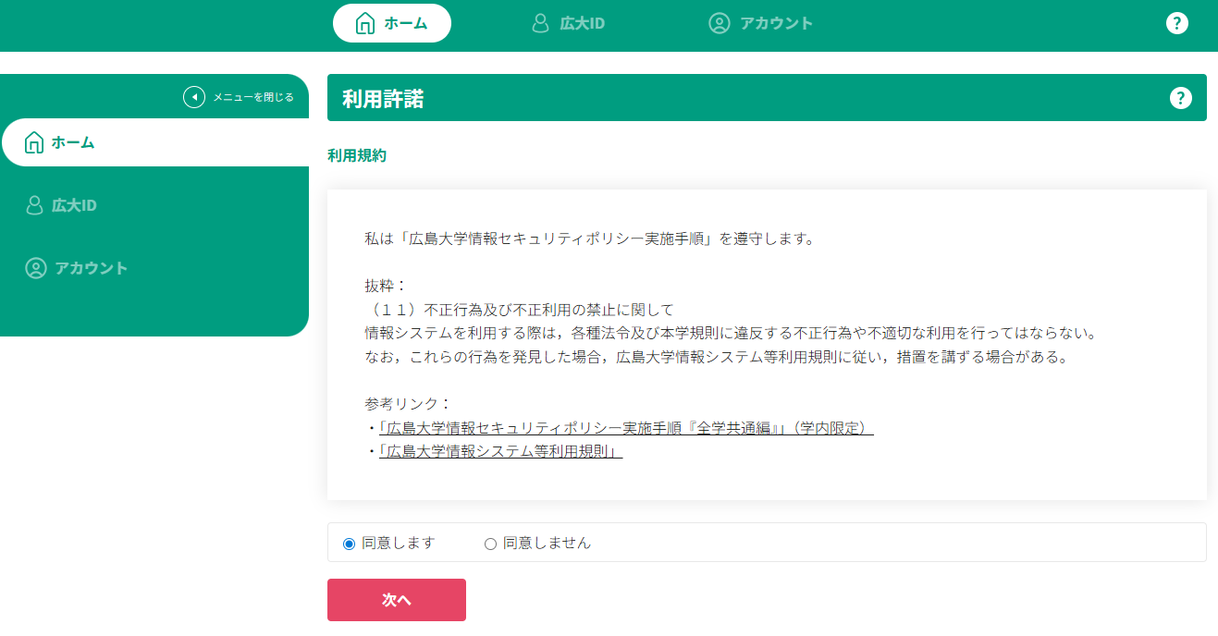The image size is (1218, 636).
Task: Open help via the top-right question mark icon
Action: [1176, 23]
